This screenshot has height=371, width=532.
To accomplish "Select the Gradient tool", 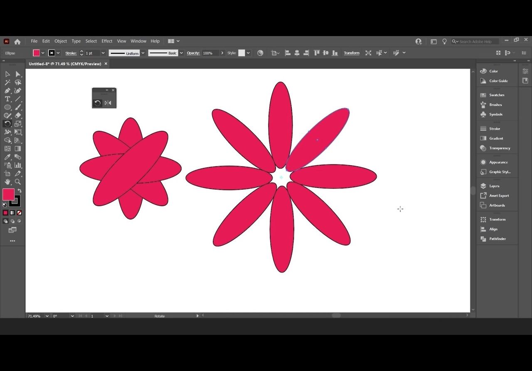I will pos(18,149).
